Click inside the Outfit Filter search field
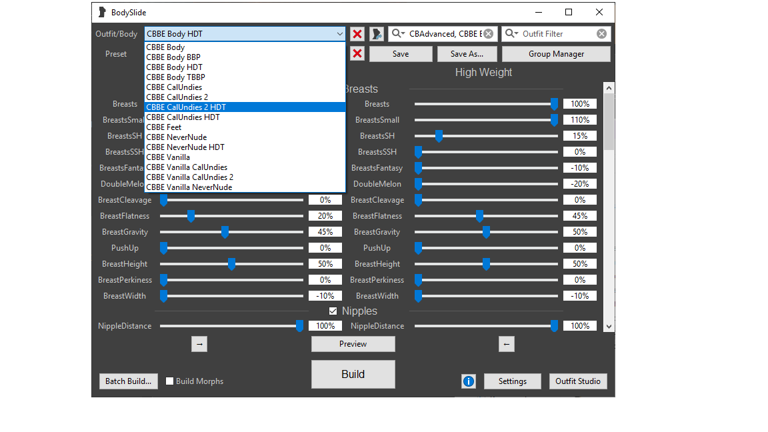 [557, 34]
